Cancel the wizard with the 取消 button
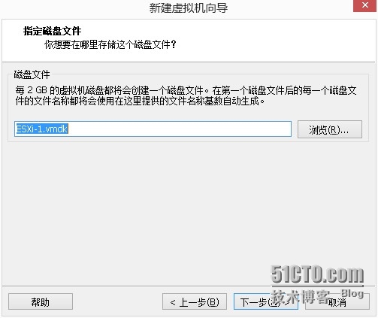 point(337,301)
